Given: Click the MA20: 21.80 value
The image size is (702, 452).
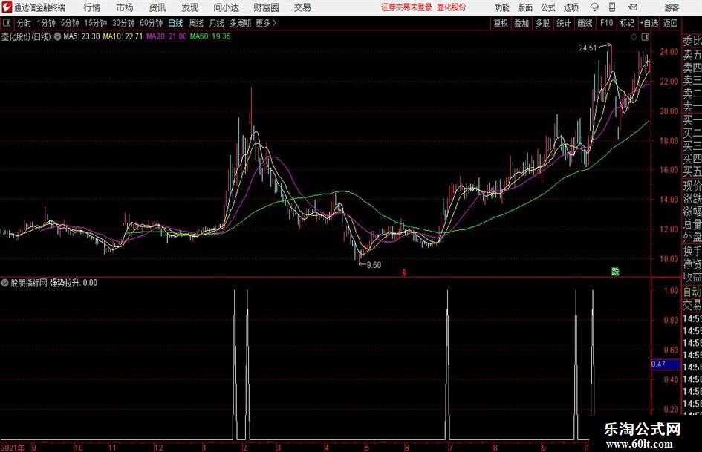Looking at the screenshot, I should 166,36.
